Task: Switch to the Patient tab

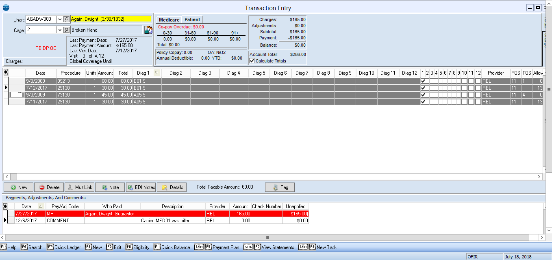Action: pos(192,19)
